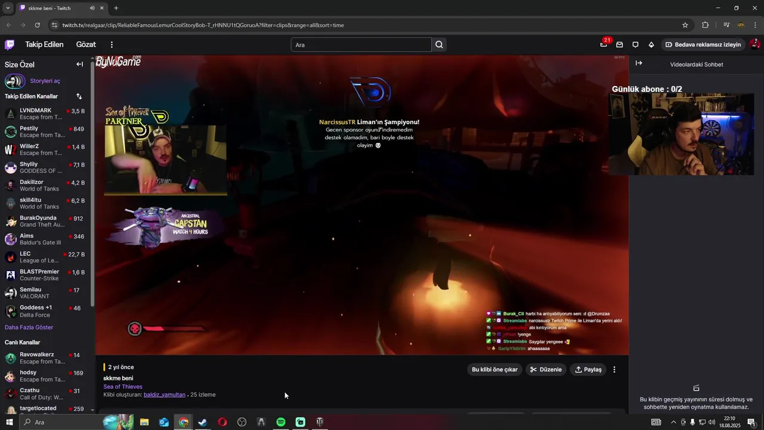Open skill4ltu channel in sidebar
Image resolution: width=764 pixels, height=430 pixels.
tap(45, 204)
